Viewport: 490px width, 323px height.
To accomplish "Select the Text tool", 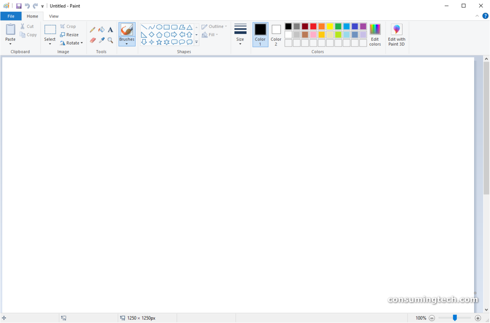I will tap(110, 30).
